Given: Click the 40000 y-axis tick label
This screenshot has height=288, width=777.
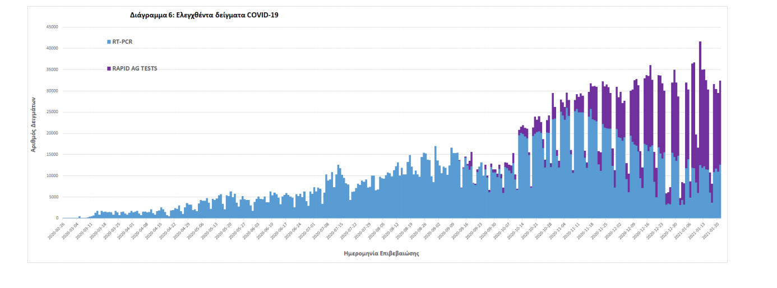Looking at the screenshot, I should coord(52,48).
